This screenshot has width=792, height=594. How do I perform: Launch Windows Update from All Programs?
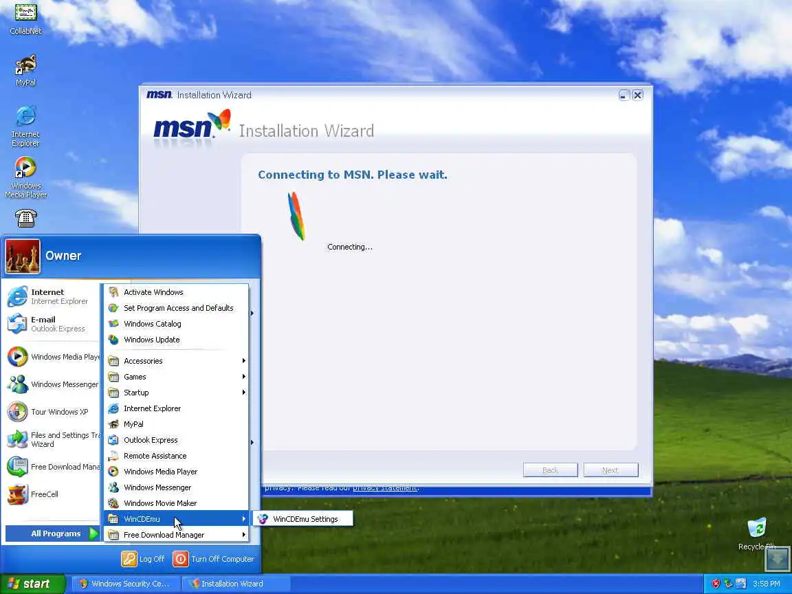(x=176, y=340)
